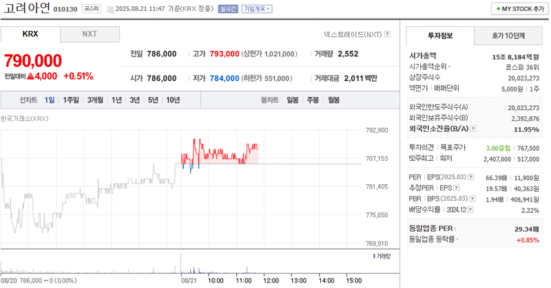
Task: Click the 목표주가 value 767,500
Action: pos(528,148)
